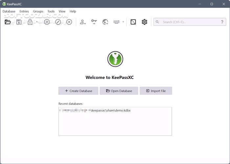230x164 pixels.
Task: Lock the database with the padlock icon
Action: pos(30,22)
